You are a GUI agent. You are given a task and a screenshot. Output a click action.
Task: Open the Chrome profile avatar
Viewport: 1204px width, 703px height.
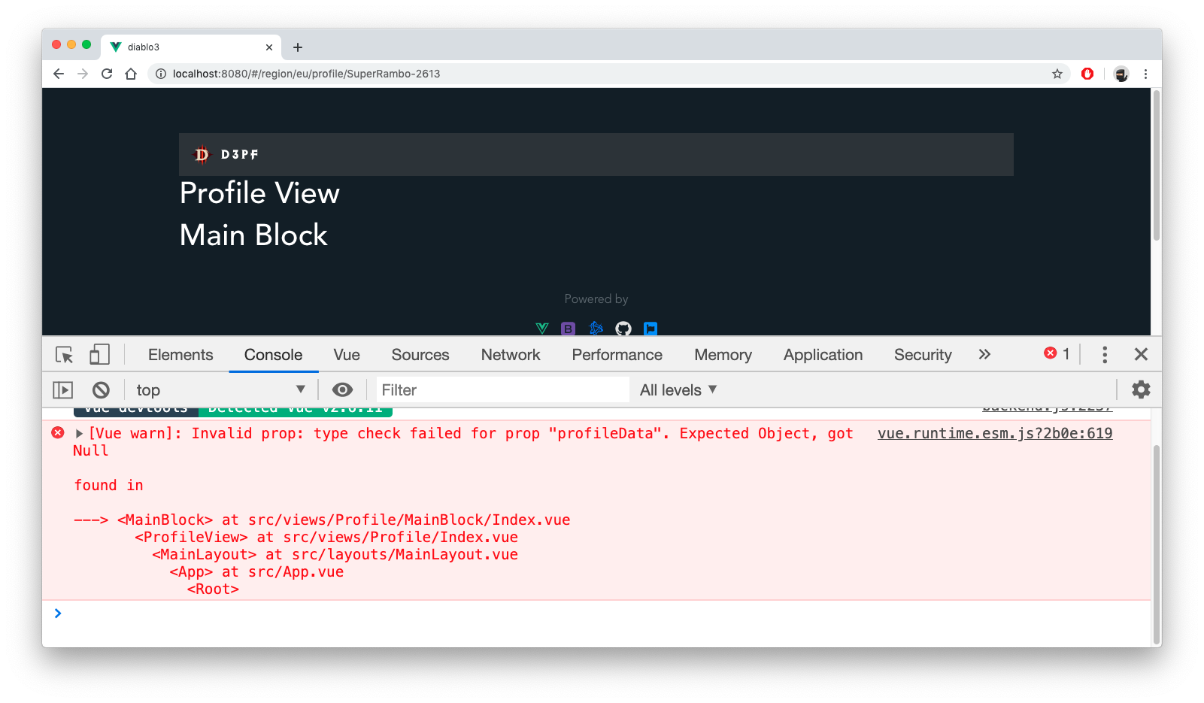pos(1121,74)
